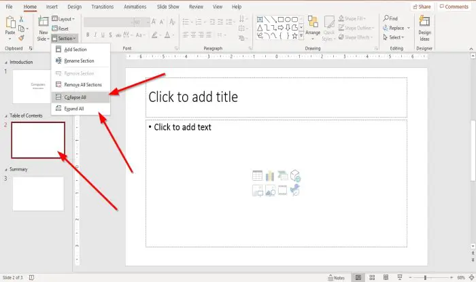Click the Arrange icon
The width and height of the screenshot is (476, 282).
click(313, 22)
